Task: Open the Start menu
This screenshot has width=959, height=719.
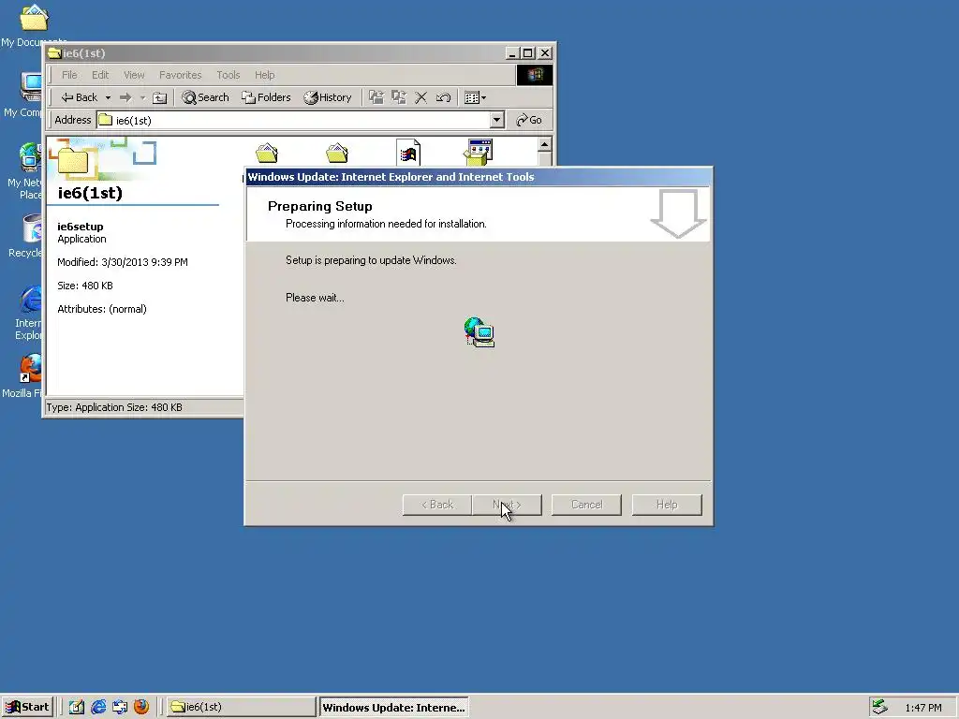Action: (27, 707)
